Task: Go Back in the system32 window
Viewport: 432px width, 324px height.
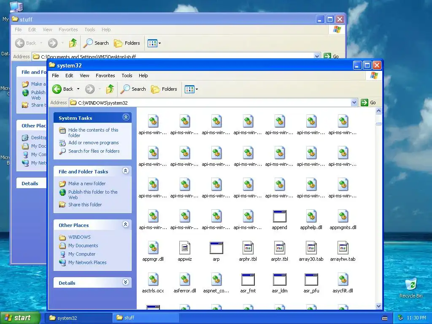Action: click(x=63, y=89)
